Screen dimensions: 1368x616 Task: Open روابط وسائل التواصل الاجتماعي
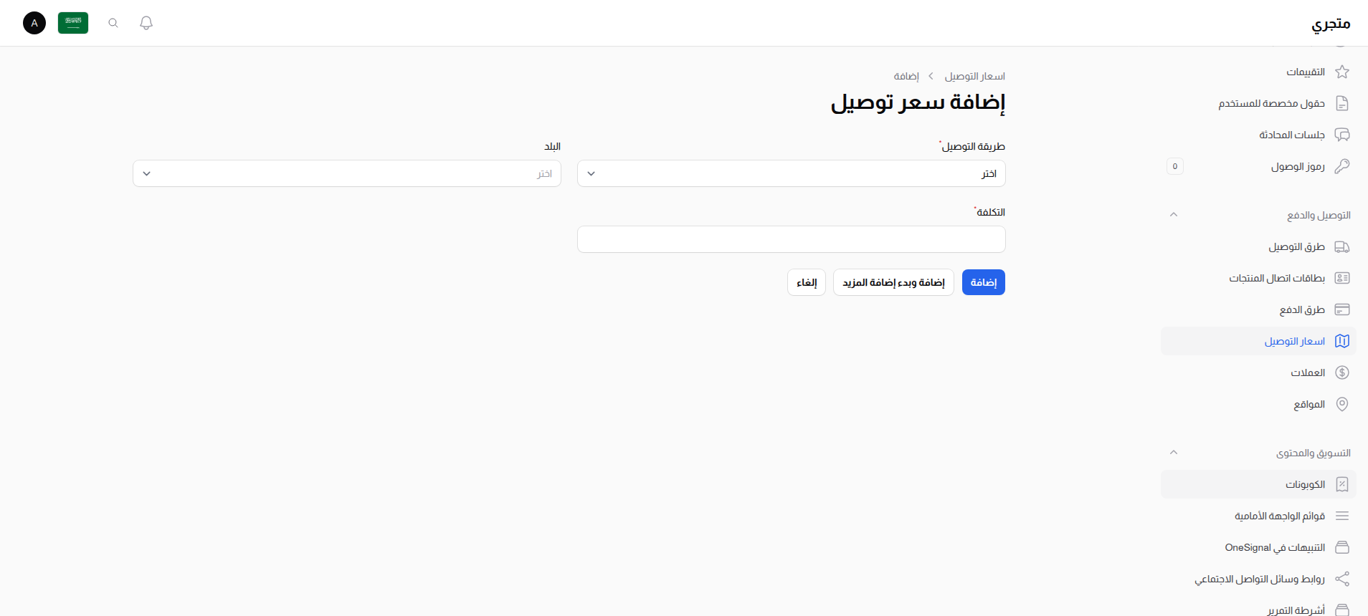pyautogui.click(x=1258, y=579)
